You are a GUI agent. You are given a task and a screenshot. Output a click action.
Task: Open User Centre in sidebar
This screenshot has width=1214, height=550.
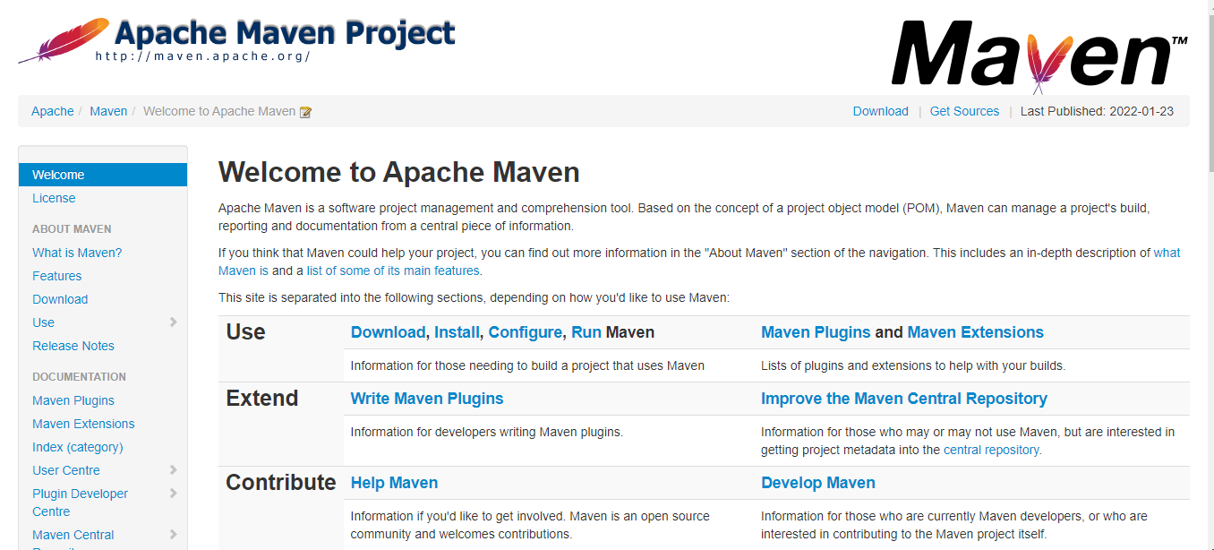pyautogui.click(x=66, y=470)
